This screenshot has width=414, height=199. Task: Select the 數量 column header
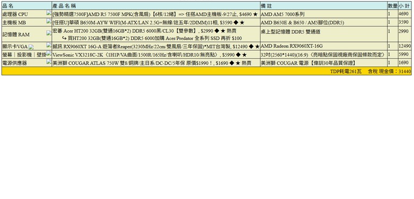coord(393,6)
